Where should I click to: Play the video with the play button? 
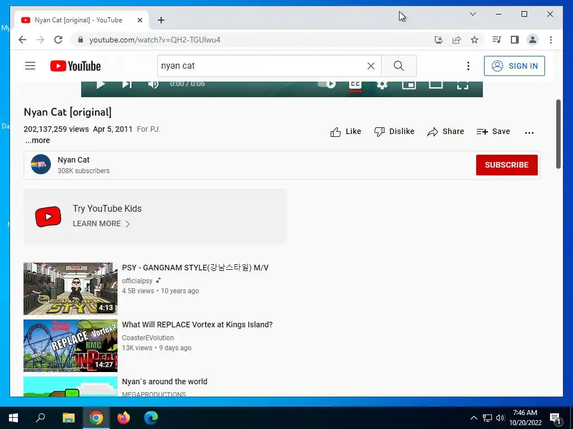(x=101, y=85)
